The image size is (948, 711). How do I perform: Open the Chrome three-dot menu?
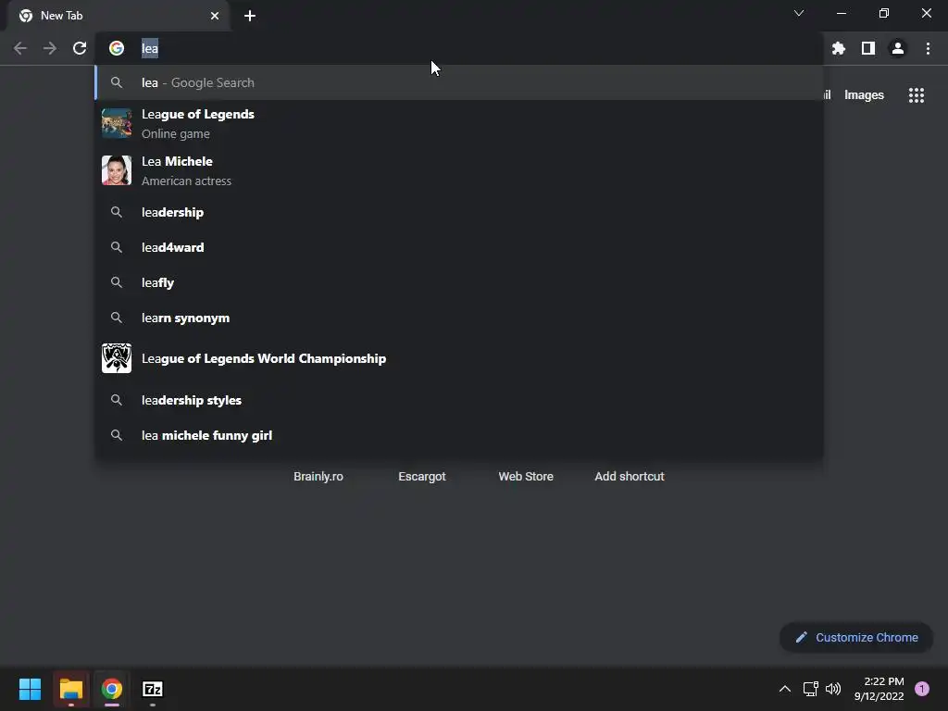pyautogui.click(x=928, y=48)
